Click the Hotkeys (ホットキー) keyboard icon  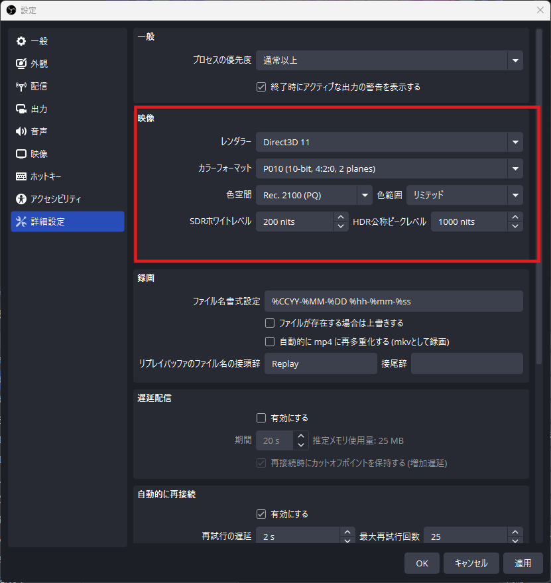pos(21,176)
